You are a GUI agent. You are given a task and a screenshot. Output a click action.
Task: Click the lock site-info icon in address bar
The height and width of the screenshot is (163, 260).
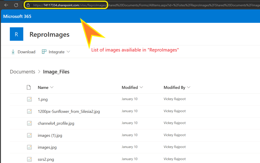pos(28,5)
